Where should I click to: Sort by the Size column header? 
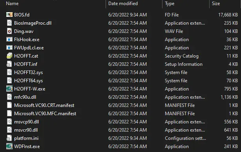tap(216, 4)
